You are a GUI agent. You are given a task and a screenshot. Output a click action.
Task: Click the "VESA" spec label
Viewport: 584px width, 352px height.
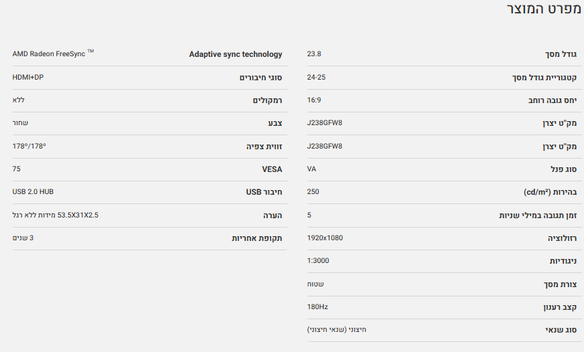tap(272, 169)
